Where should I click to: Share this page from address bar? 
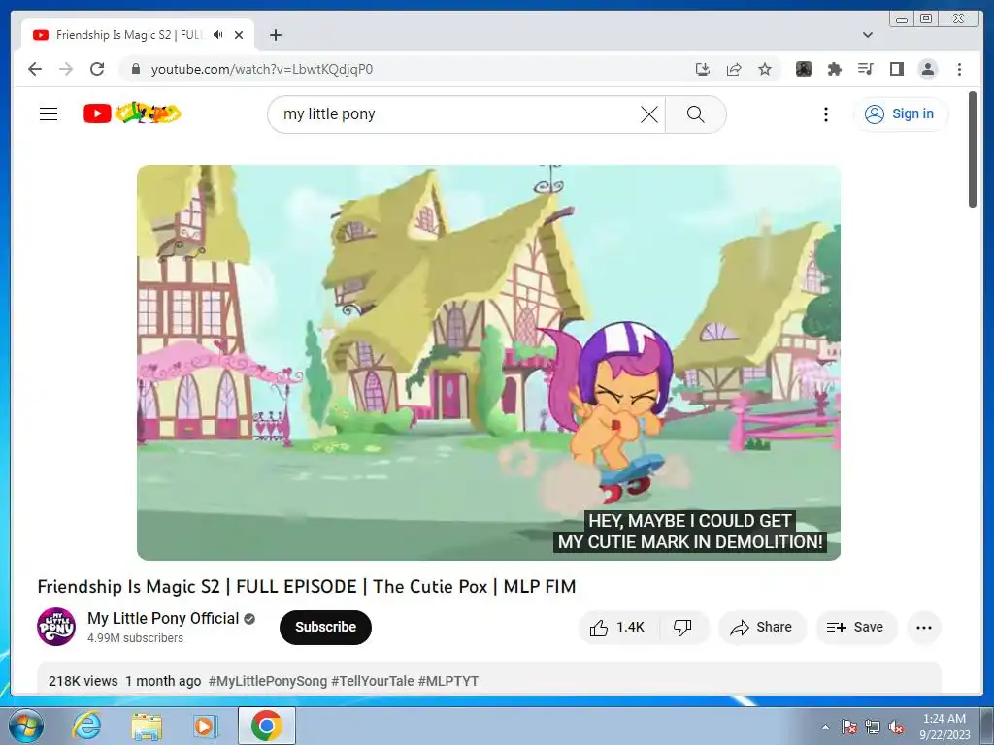tap(734, 69)
